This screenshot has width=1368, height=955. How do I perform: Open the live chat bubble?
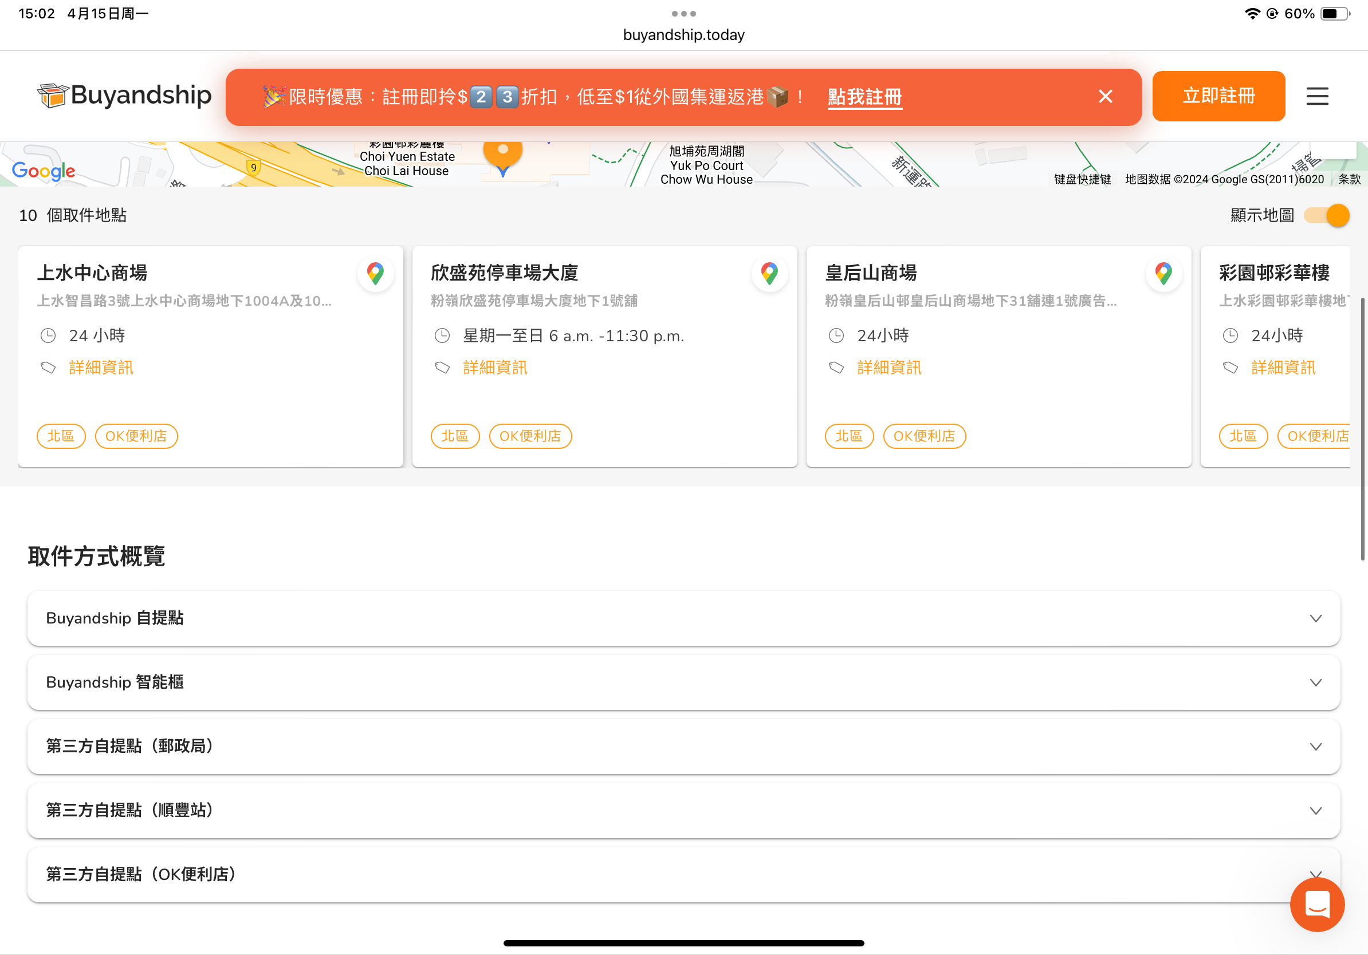click(1317, 905)
